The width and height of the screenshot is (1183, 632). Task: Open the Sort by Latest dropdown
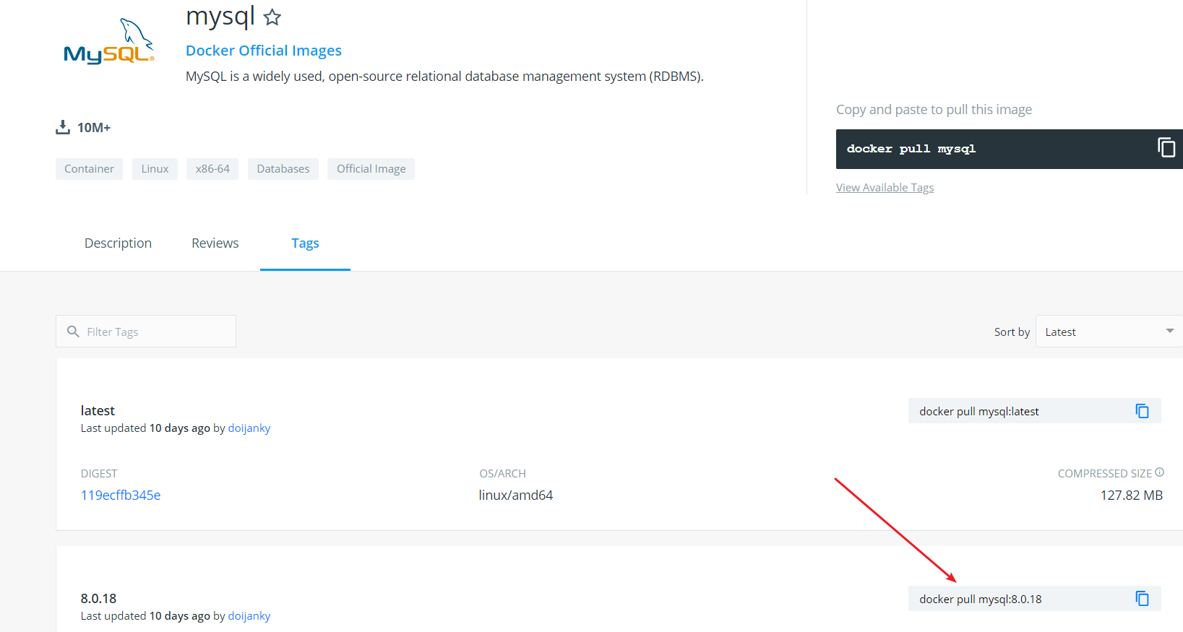(1109, 332)
